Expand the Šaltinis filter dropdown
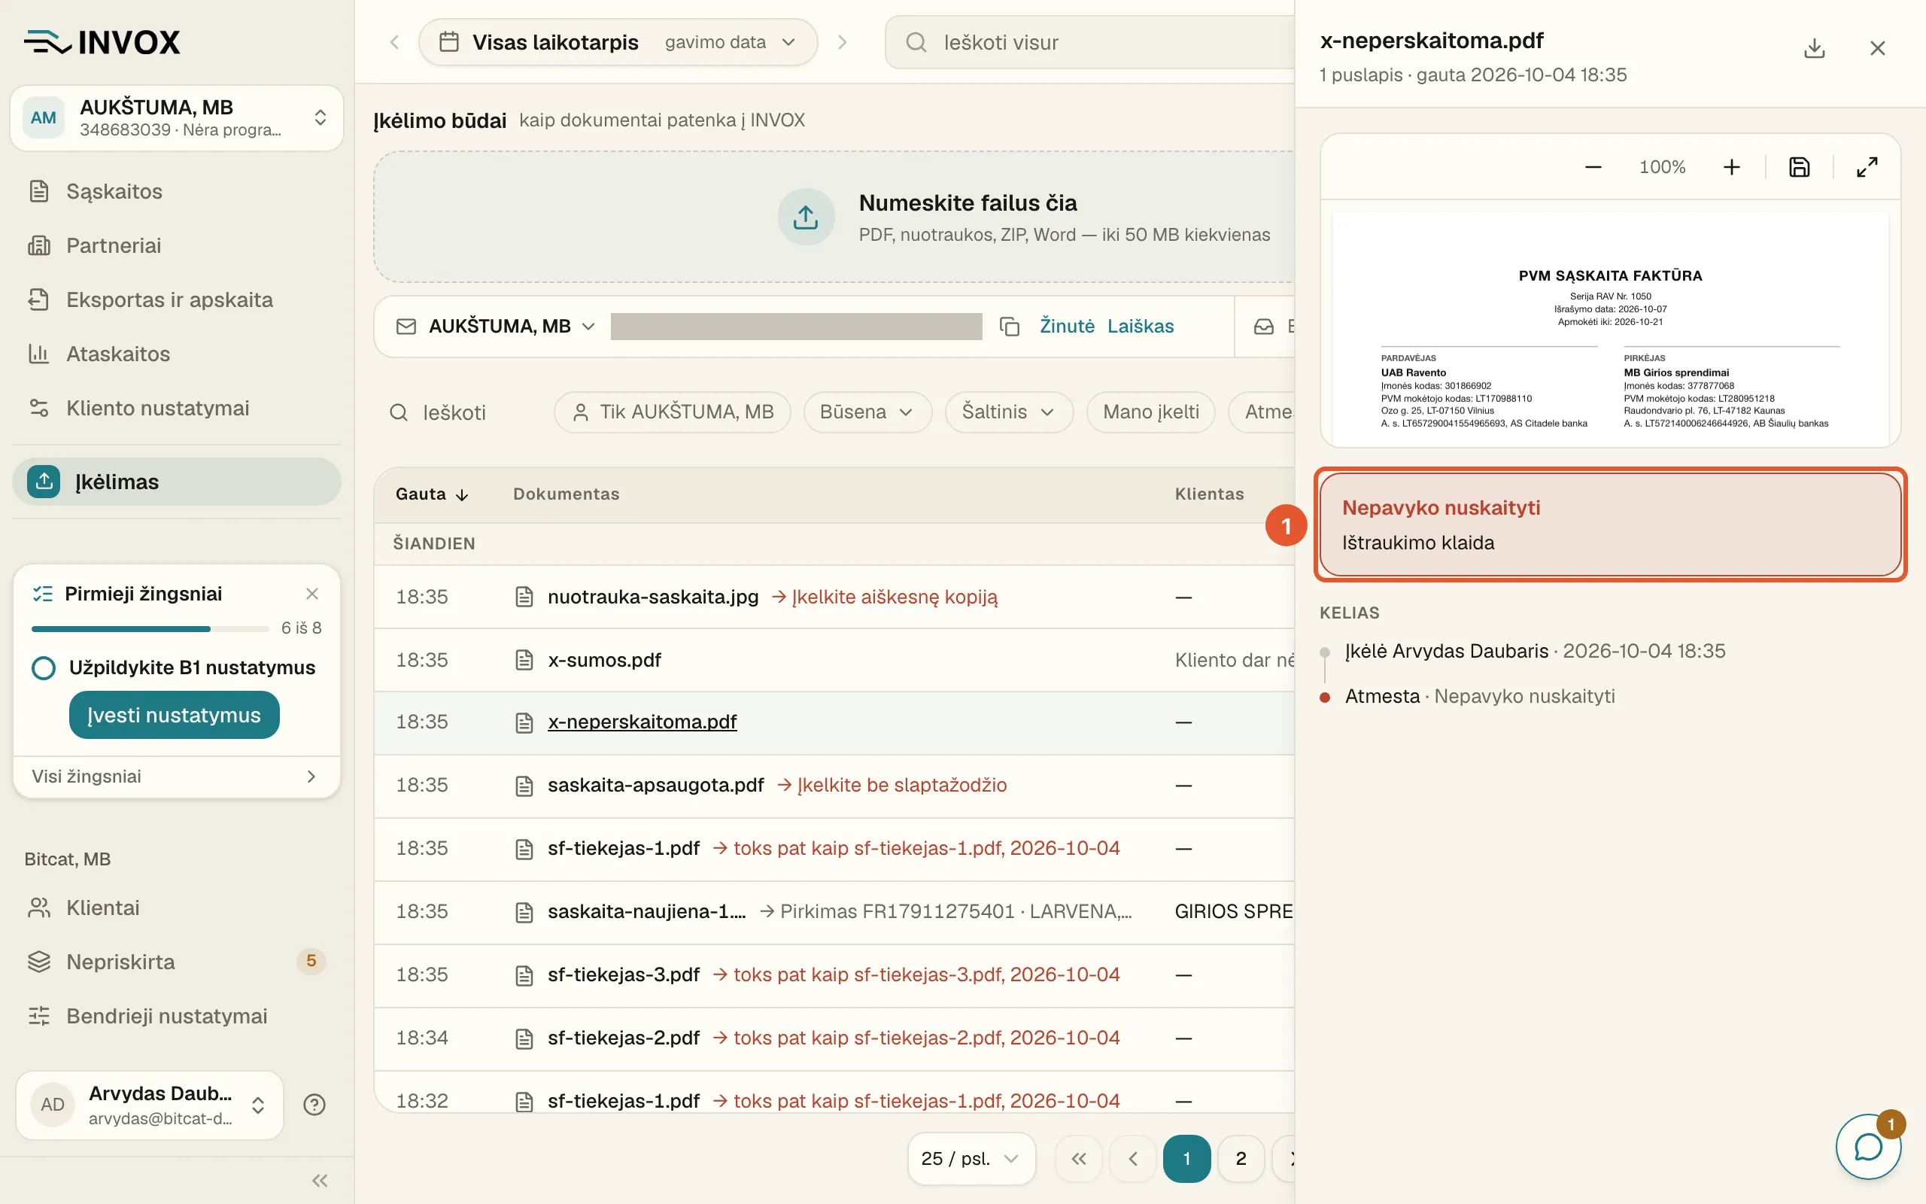1926x1204 pixels. tap(1008, 412)
